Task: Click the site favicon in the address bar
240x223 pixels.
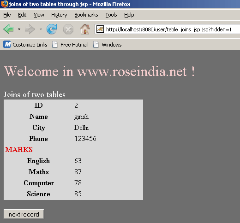Action: [x=100, y=29]
